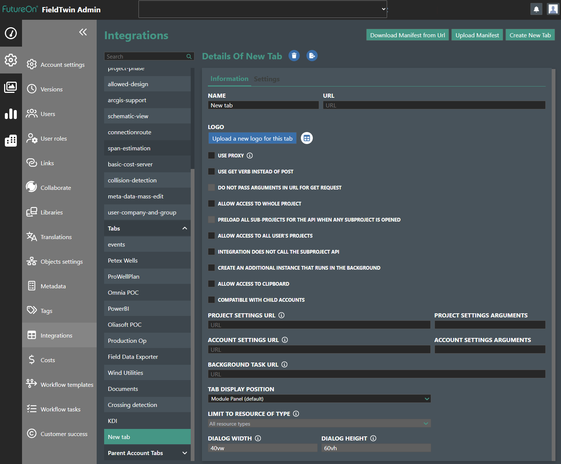The width and height of the screenshot is (561, 464).
Task: Open the notifications bell
Action: (536, 9)
